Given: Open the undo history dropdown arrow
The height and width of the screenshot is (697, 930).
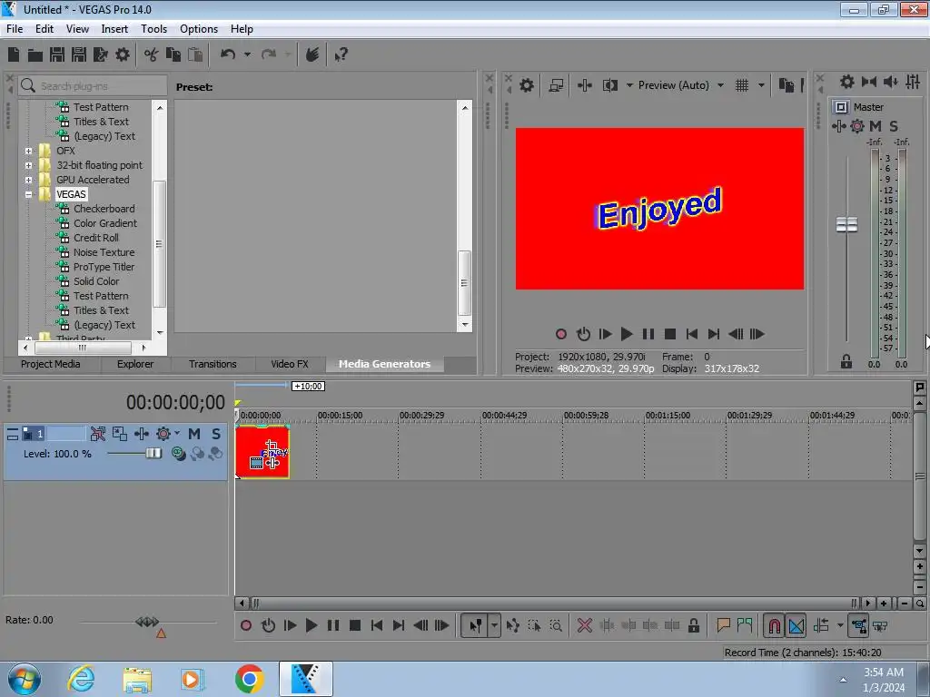Looking at the screenshot, I should click(x=247, y=54).
